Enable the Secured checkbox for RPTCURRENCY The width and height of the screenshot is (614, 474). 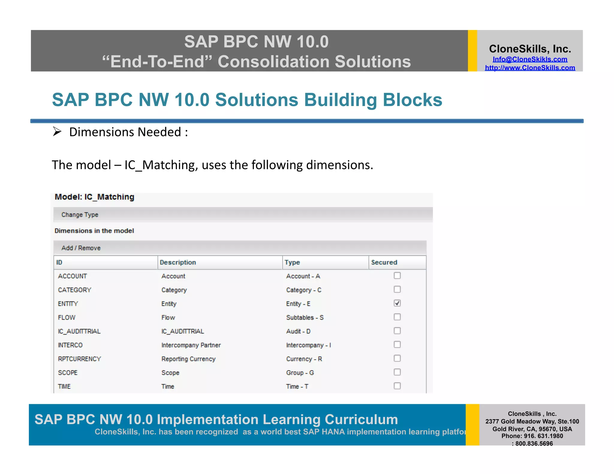tap(397, 358)
